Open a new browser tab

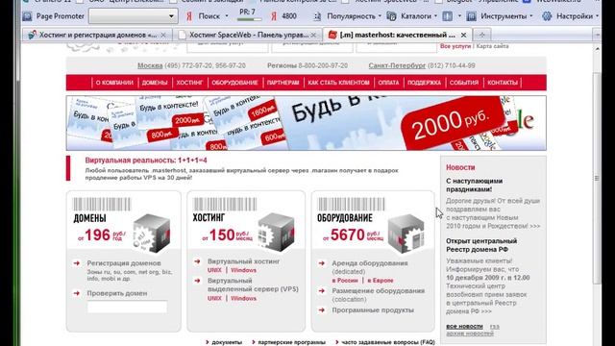482,35
